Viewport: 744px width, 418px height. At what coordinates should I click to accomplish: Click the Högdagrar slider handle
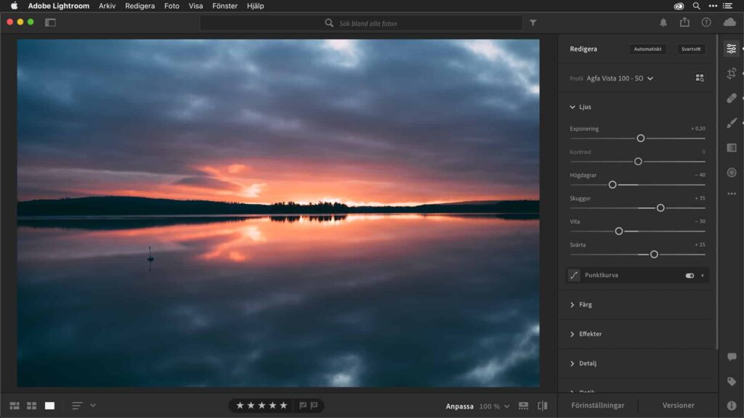coord(612,185)
